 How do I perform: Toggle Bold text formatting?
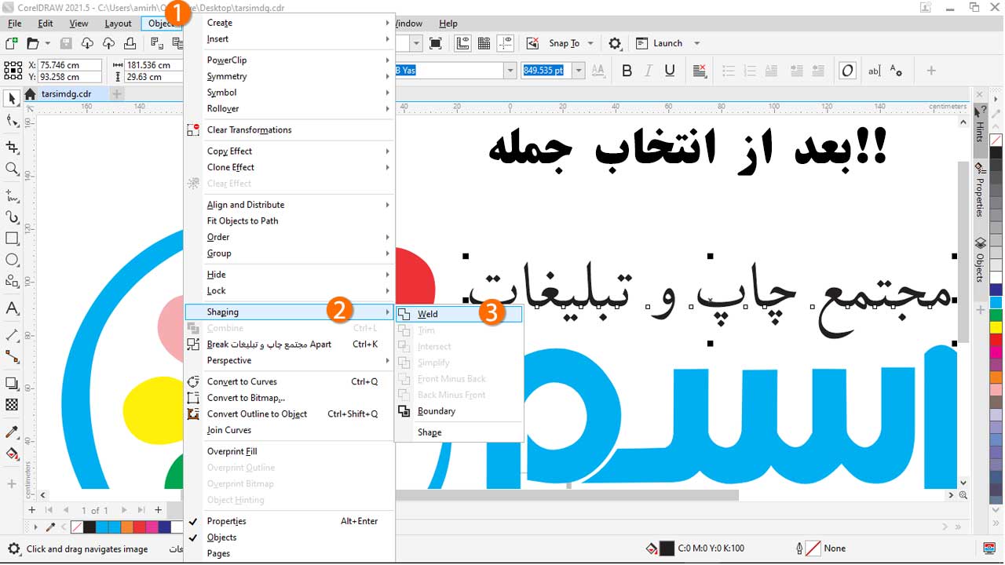[627, 71]
